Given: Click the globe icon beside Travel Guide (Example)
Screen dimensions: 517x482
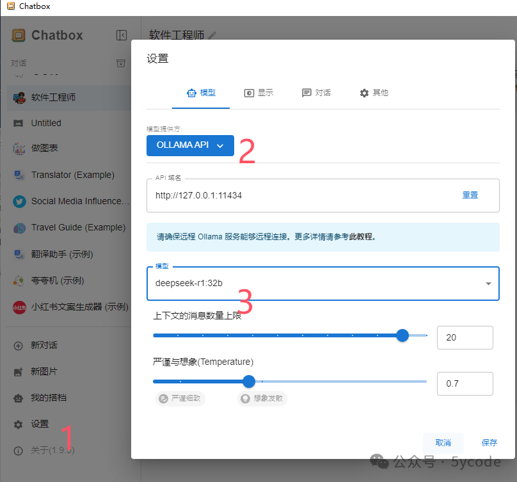Looking at the screenshot, I should (x=19, y=228).
